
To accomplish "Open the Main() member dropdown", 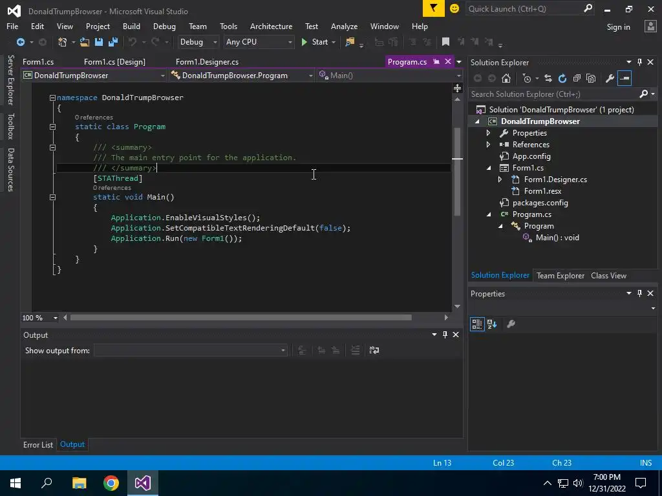I will tap(390, 76).
